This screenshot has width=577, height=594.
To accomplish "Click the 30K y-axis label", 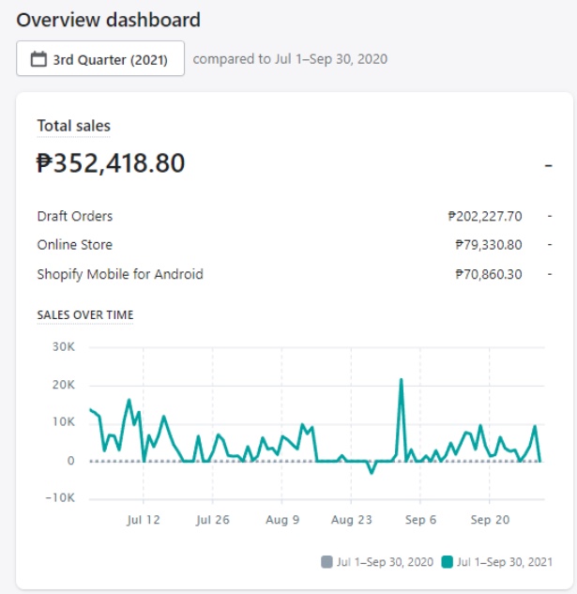I will click(x=64, y=346).
